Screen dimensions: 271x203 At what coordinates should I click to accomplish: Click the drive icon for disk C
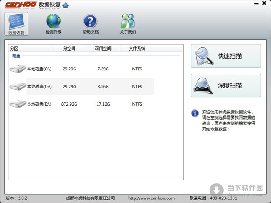click(18, 69)
